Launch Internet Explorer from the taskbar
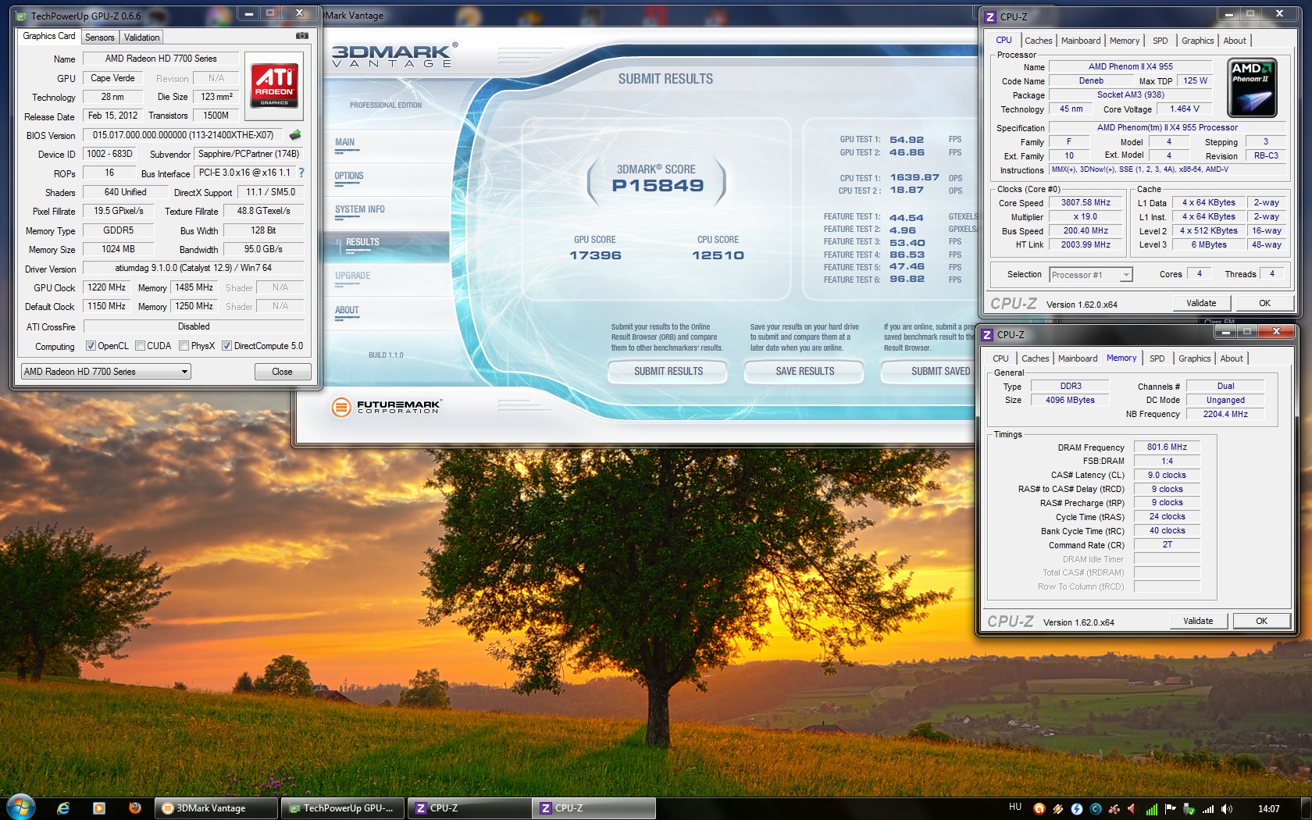The image size is (1312, 820). [63, 808]
